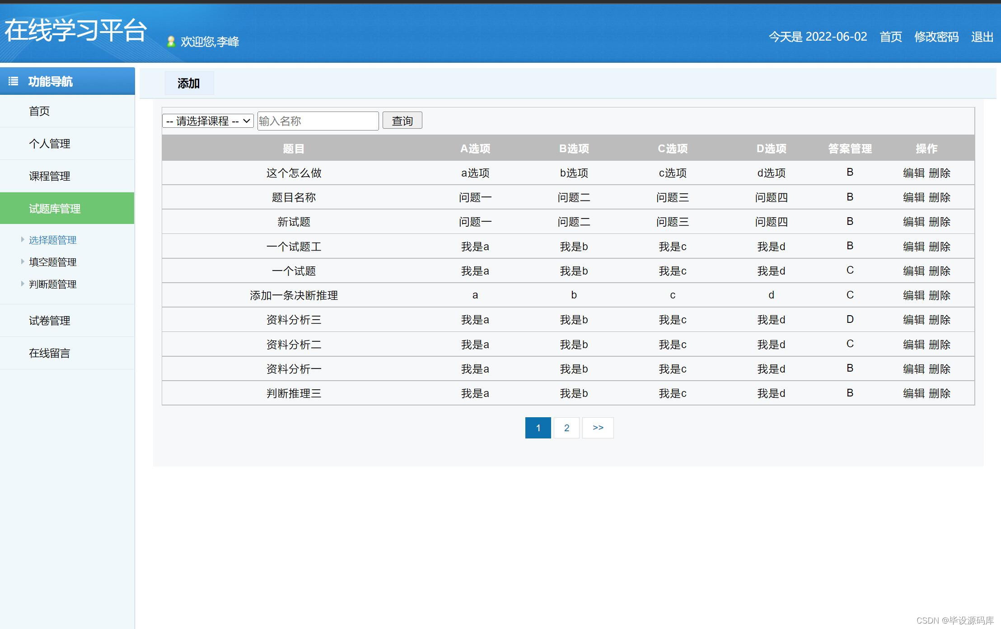Click the 添加 button
The width and height of the screenshot is (1001, 629).
click(189, 83)
